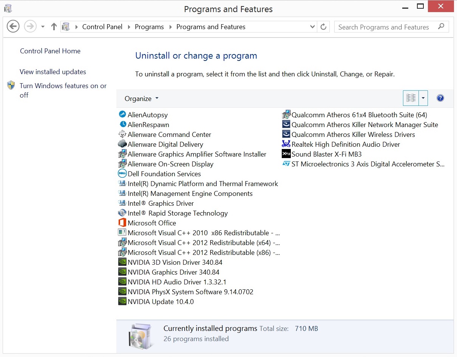
Task: Click the Intel Rapid Storage Technology icon
Action: pyautogui.click(x=122, y=213)
